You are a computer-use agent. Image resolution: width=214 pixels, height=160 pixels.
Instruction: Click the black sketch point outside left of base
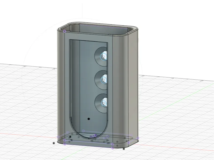point(54,143)
